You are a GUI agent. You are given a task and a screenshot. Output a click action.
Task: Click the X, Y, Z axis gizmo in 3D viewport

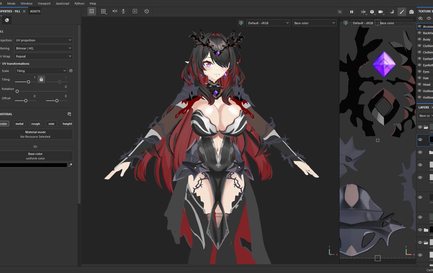point(333,251)
